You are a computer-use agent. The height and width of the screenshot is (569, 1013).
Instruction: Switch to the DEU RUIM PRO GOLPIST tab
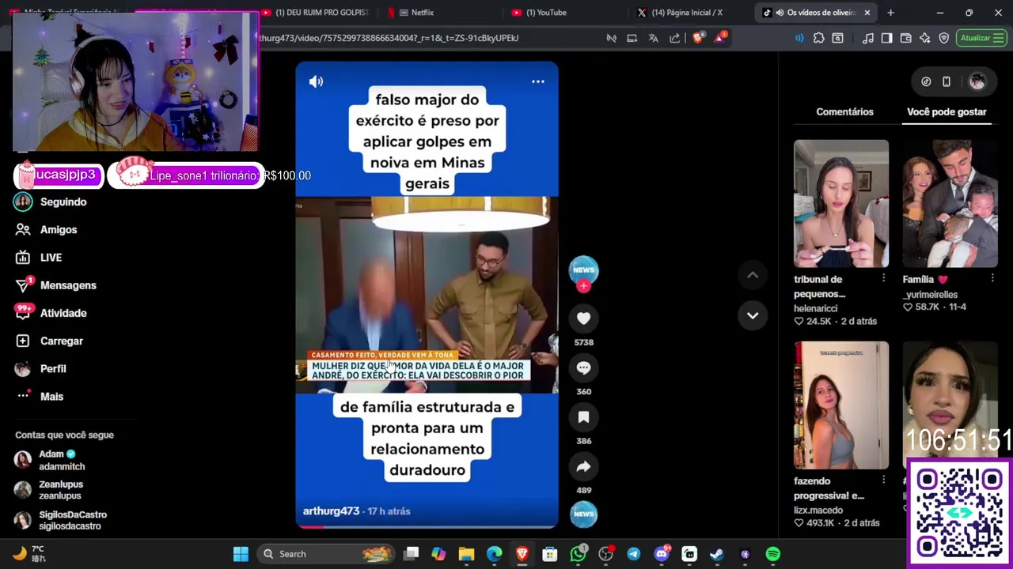(x=317, y=13)
